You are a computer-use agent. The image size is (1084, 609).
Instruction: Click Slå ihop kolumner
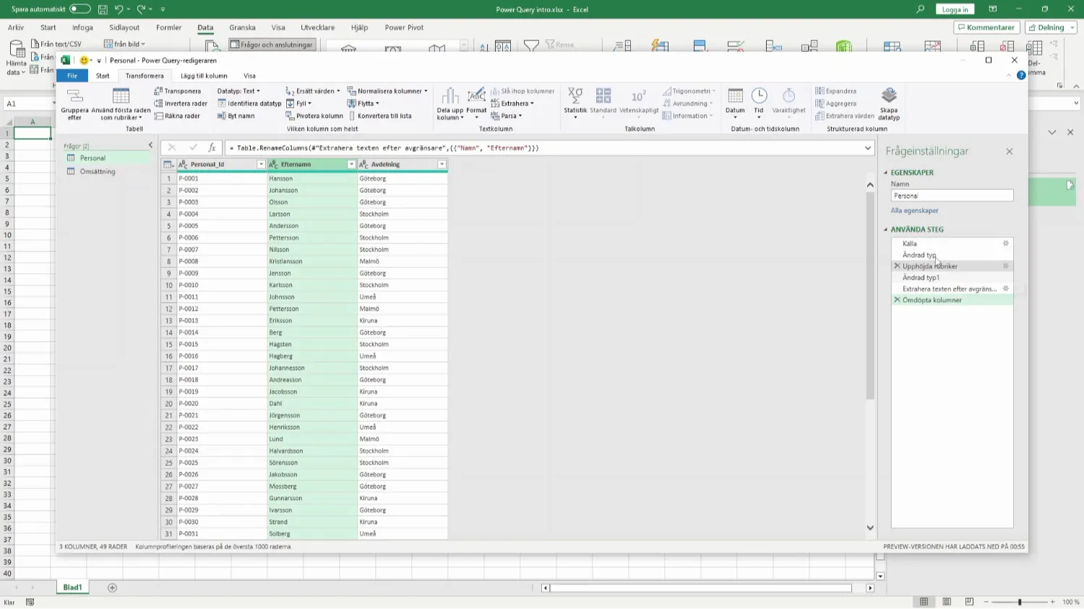pyautogui.click(x=522, y=91)
